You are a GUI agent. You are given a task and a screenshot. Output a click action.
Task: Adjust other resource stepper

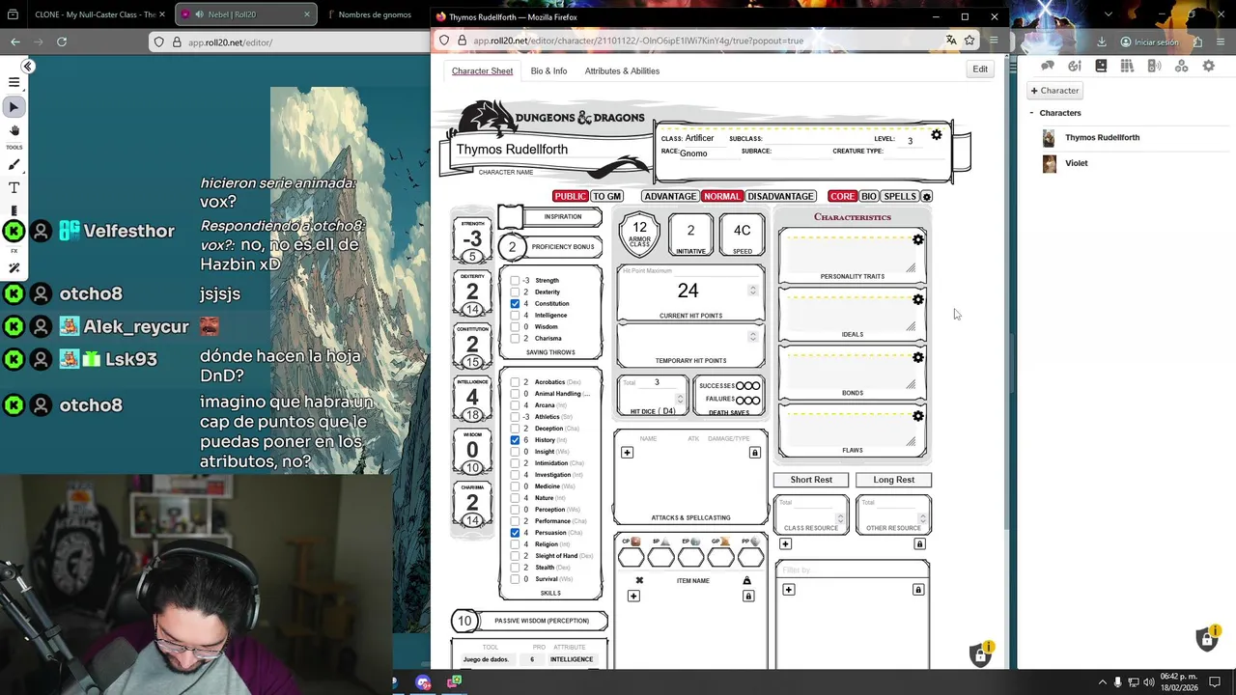(922, 518)
